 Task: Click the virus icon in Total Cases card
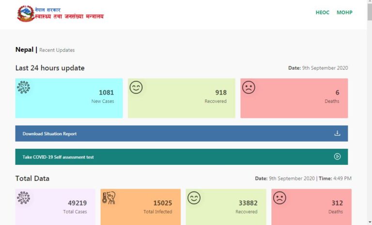click(23, 198)
